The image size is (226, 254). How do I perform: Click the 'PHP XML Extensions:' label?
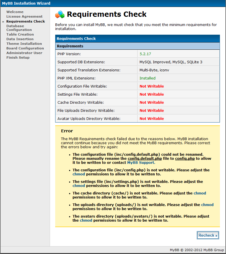pos(77,78)
